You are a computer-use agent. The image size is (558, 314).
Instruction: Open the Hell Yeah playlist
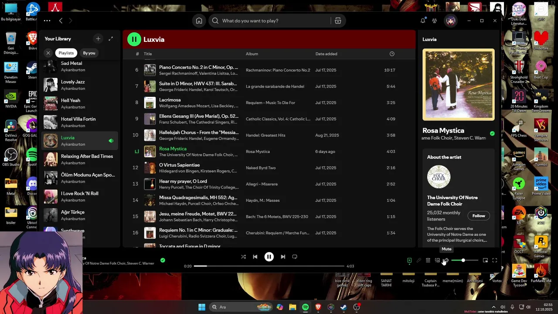point(80,103)
